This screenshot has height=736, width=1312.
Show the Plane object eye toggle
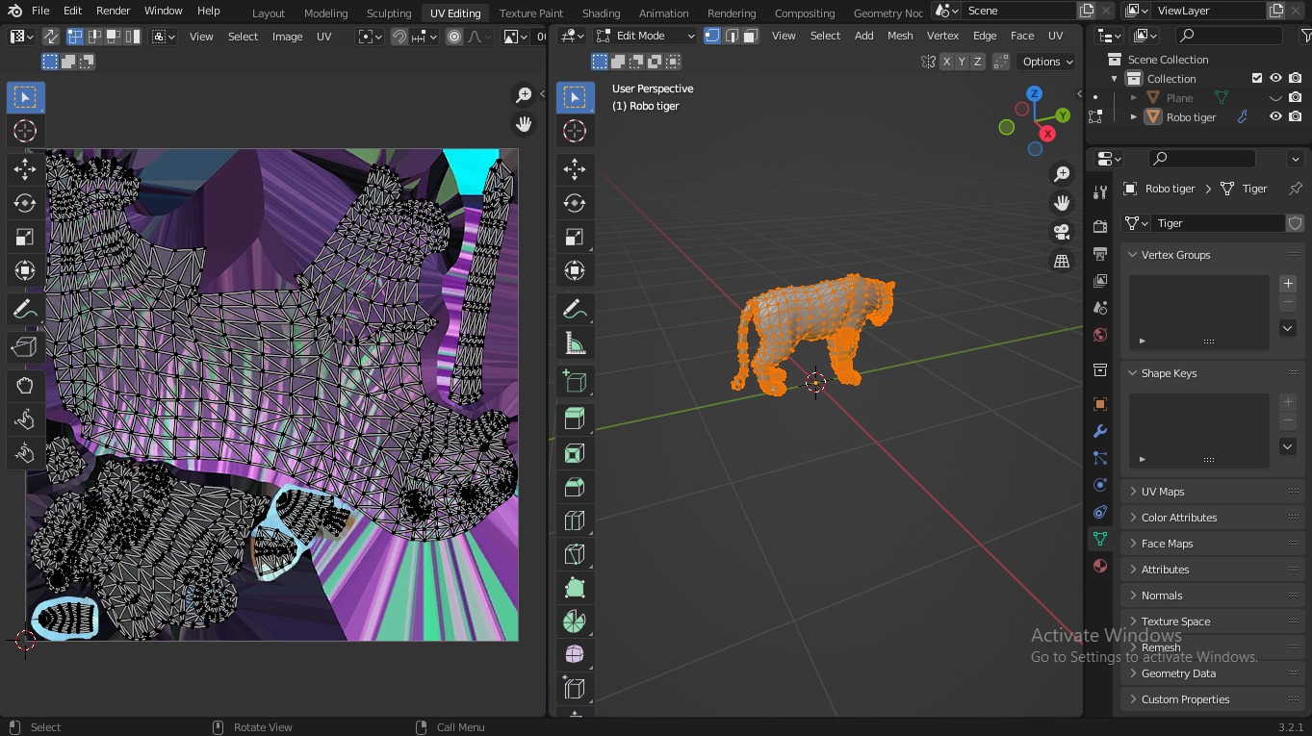tap(1275, 97)
